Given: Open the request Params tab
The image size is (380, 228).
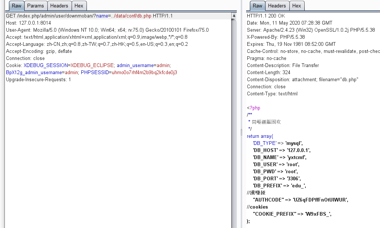Looking at the screenshot, I should pos(35,6).
